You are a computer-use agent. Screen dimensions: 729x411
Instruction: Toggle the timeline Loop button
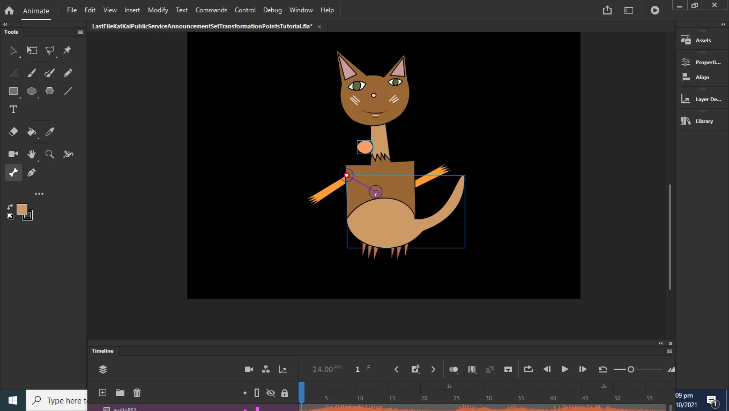click(528, 369)
